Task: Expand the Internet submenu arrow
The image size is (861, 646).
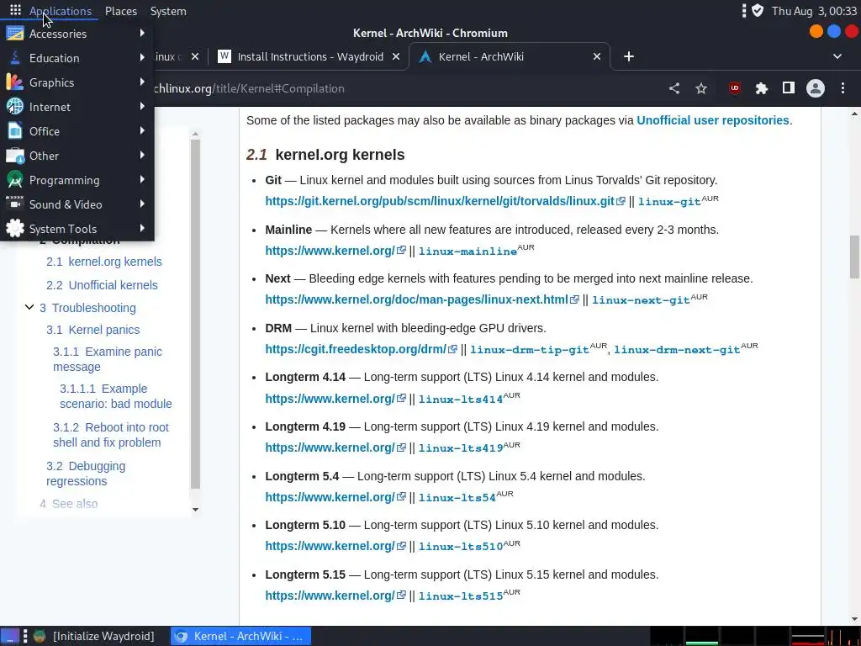Action: pos(142,106)
